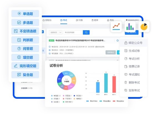The height and width of the screenshot is (114, 152).
Task: Click the 填空题 question type button
Action: pos(25,57)
